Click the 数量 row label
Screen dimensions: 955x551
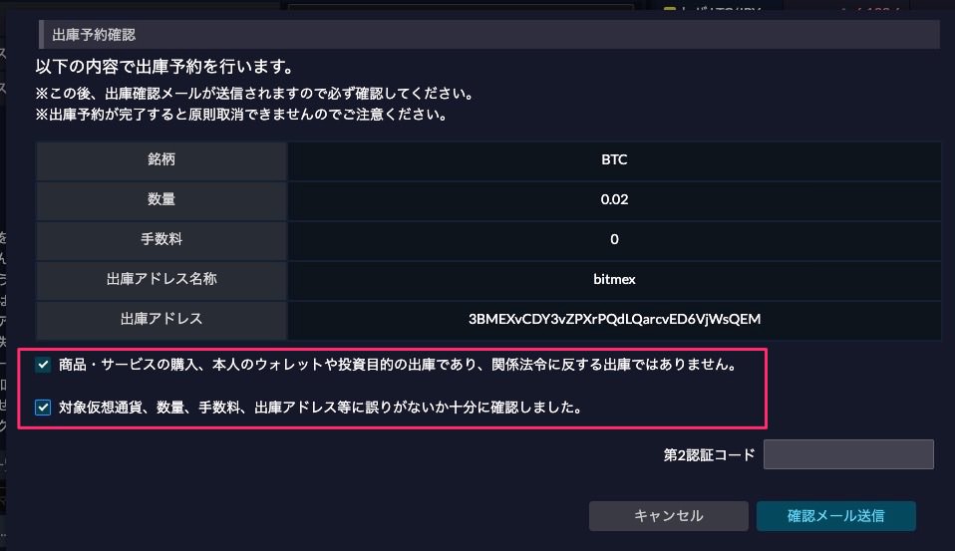[161, 199]
